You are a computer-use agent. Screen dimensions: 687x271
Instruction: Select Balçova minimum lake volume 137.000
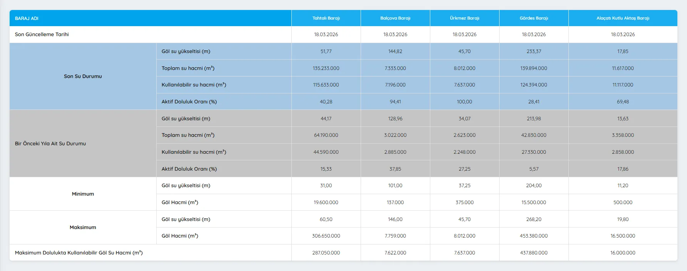point(395,203)
